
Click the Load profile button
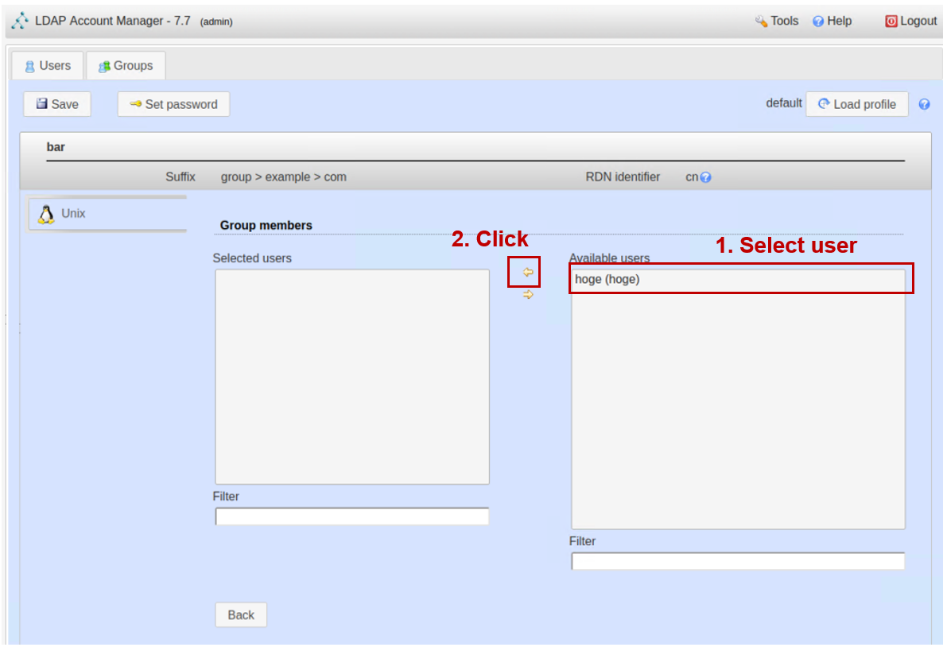pos(856,104)
